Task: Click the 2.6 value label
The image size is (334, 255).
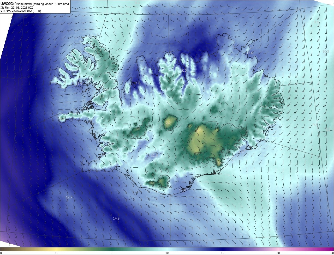Action: click(x=219, y=163)
